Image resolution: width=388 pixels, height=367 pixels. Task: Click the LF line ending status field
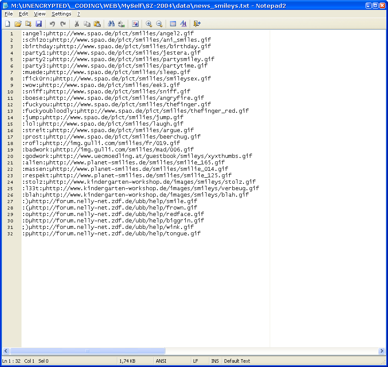[195, 361]
